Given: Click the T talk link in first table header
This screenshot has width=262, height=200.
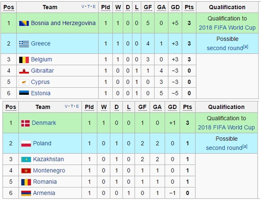Looking at the screenshot, I should coord(88,7).
